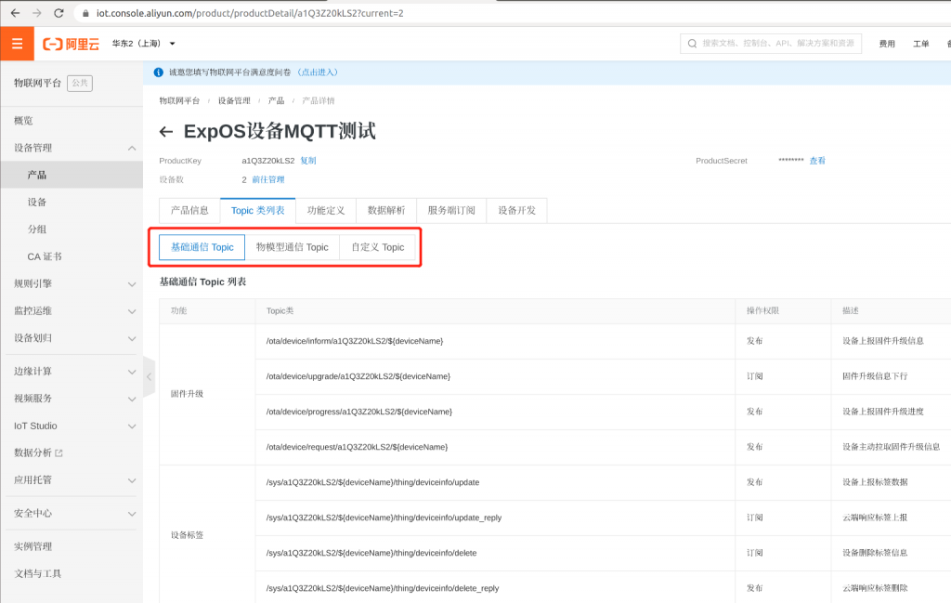Open the orange hamburger menu
The width and height of the screenshot is (951, 603).
17,44
